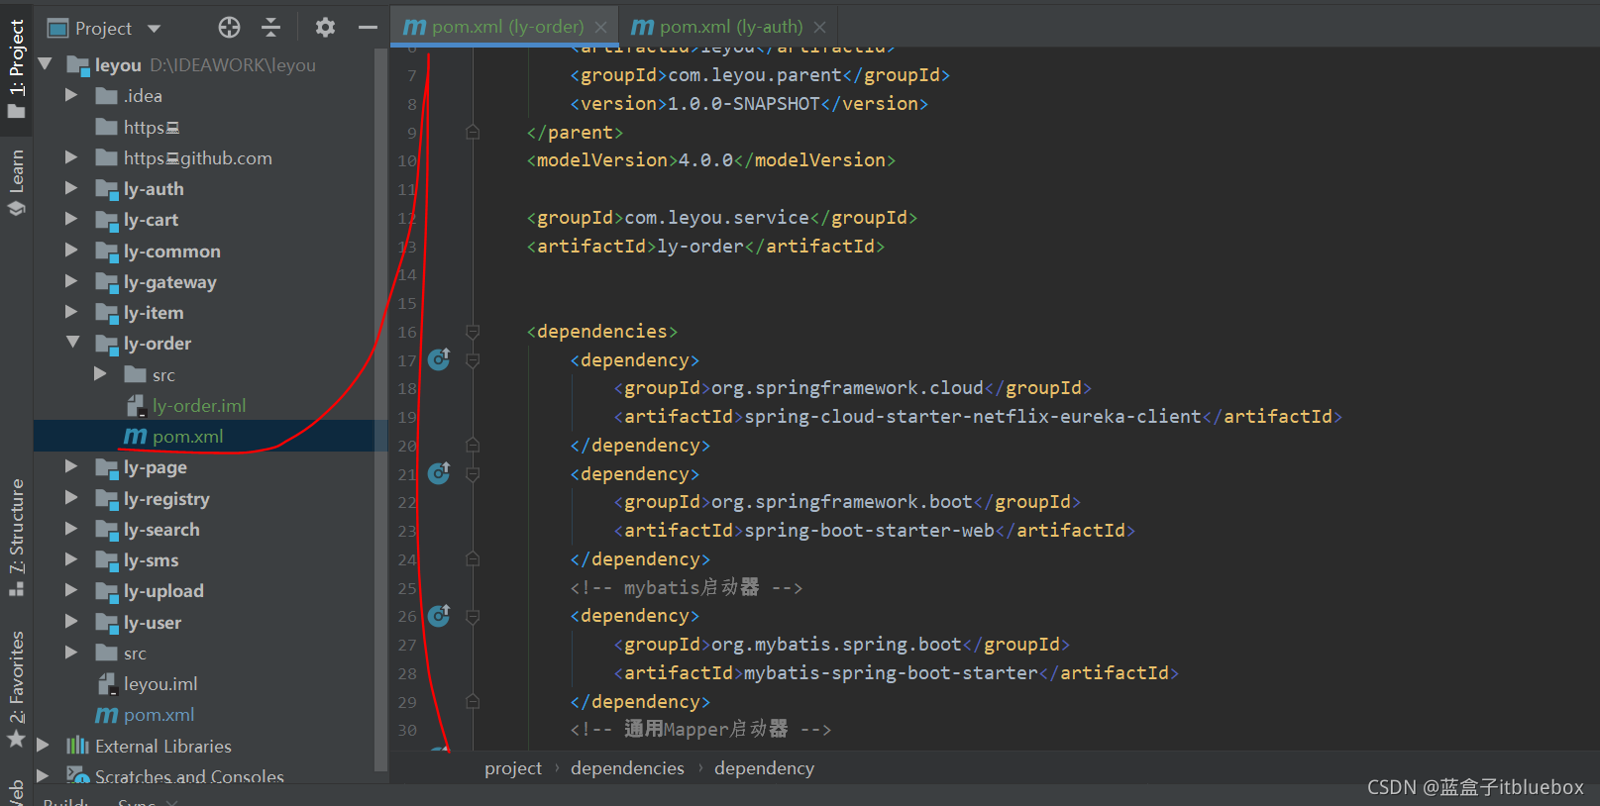
Task: Expand the ly-registry module
Action: click(71, 498)
